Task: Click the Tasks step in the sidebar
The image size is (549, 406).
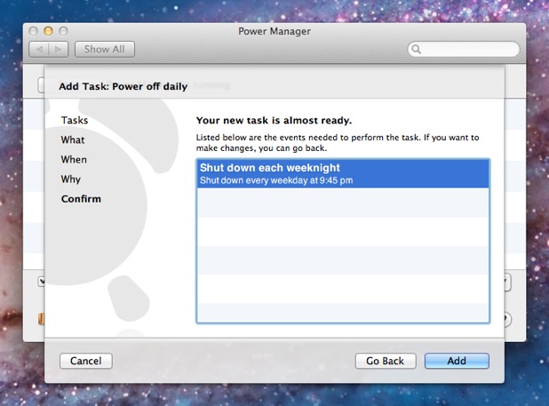Action: tap(75, 121)
